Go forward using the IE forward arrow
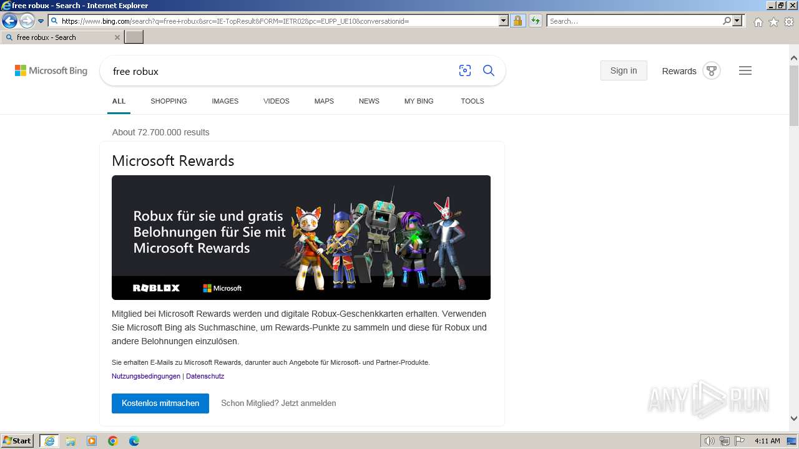This screenshot has height=449, width=799. (27, 21)
